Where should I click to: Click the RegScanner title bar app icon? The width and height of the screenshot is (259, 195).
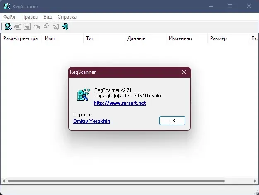(x=7, y=7)
